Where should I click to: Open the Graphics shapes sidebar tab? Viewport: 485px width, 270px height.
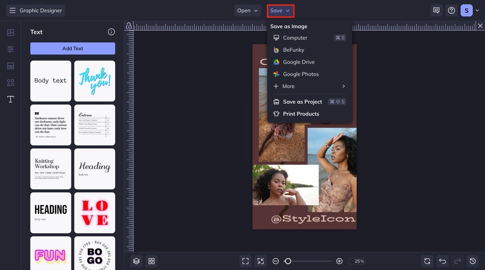pyautogui.click(x=10, y=83)
